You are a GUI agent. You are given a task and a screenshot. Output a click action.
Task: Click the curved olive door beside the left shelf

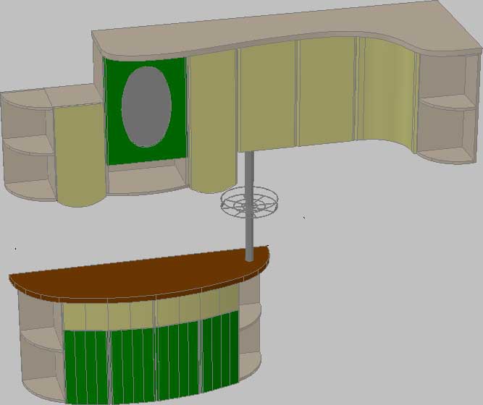(80, 154)
